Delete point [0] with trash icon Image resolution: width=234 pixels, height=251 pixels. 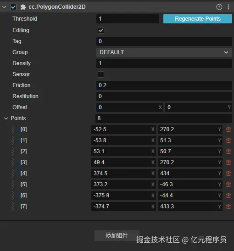(228, 129)
